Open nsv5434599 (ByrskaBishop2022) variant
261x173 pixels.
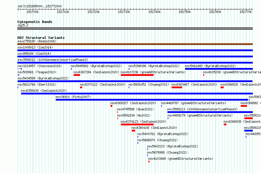[43, 78]
